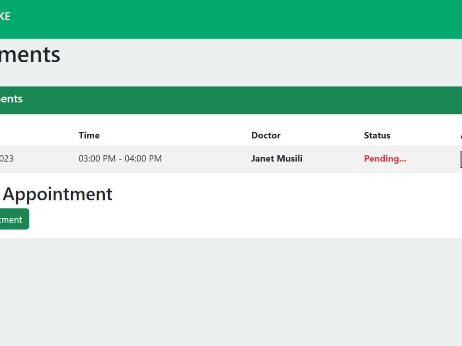Select the Status column header
Image resolution: width=462 pixels, height=346 pixels.
click(377, 135)
